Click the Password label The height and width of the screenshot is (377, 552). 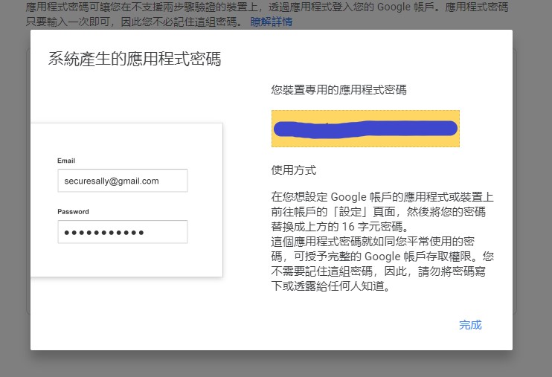pos(73,212)
